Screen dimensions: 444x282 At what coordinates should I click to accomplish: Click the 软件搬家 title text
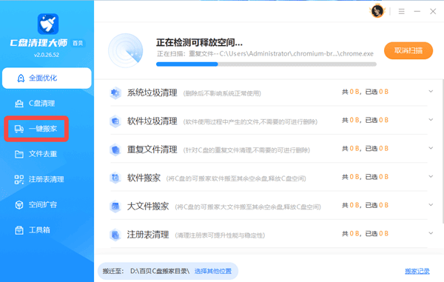[x=144, y=178]
